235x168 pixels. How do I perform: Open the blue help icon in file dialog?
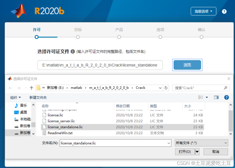pos(227,97)
